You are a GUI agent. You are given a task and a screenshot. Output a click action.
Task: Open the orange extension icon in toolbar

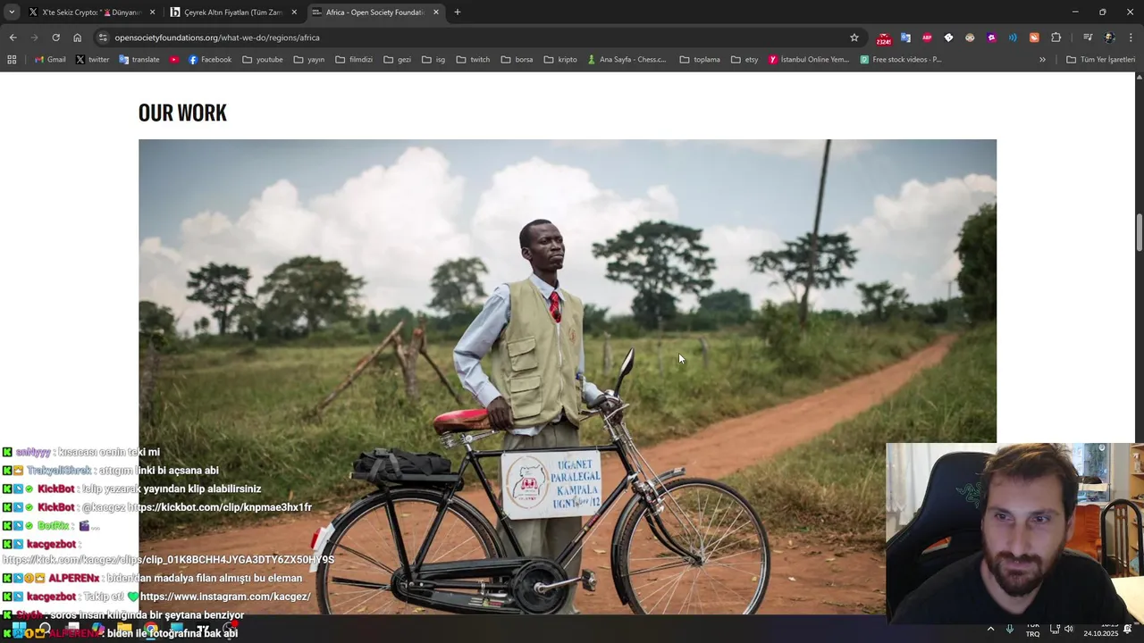pyautogui.click(x=1034, y=38)
